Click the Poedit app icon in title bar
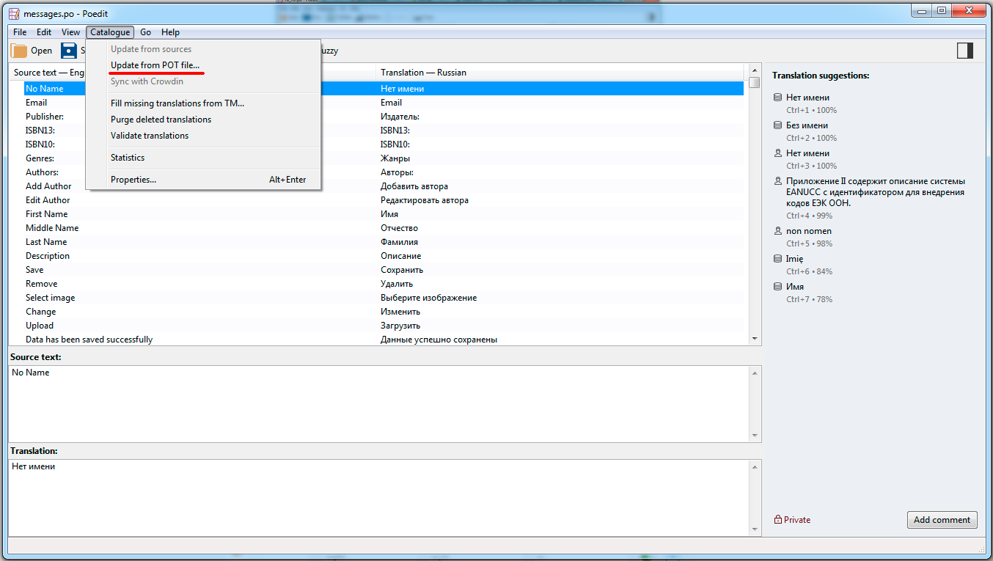 click(14, 13)
